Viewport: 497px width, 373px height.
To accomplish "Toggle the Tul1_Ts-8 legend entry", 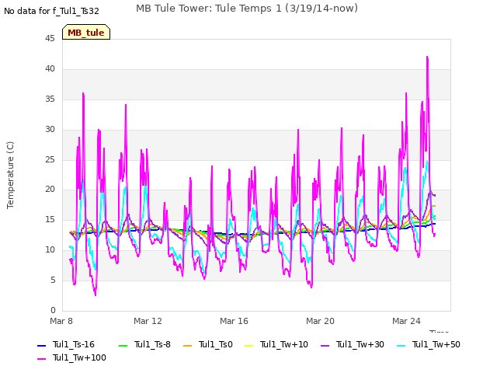I will coord(144,344).
